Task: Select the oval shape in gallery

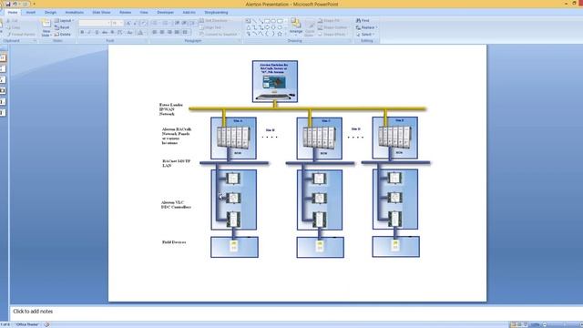Action: (x=273, y=21)
